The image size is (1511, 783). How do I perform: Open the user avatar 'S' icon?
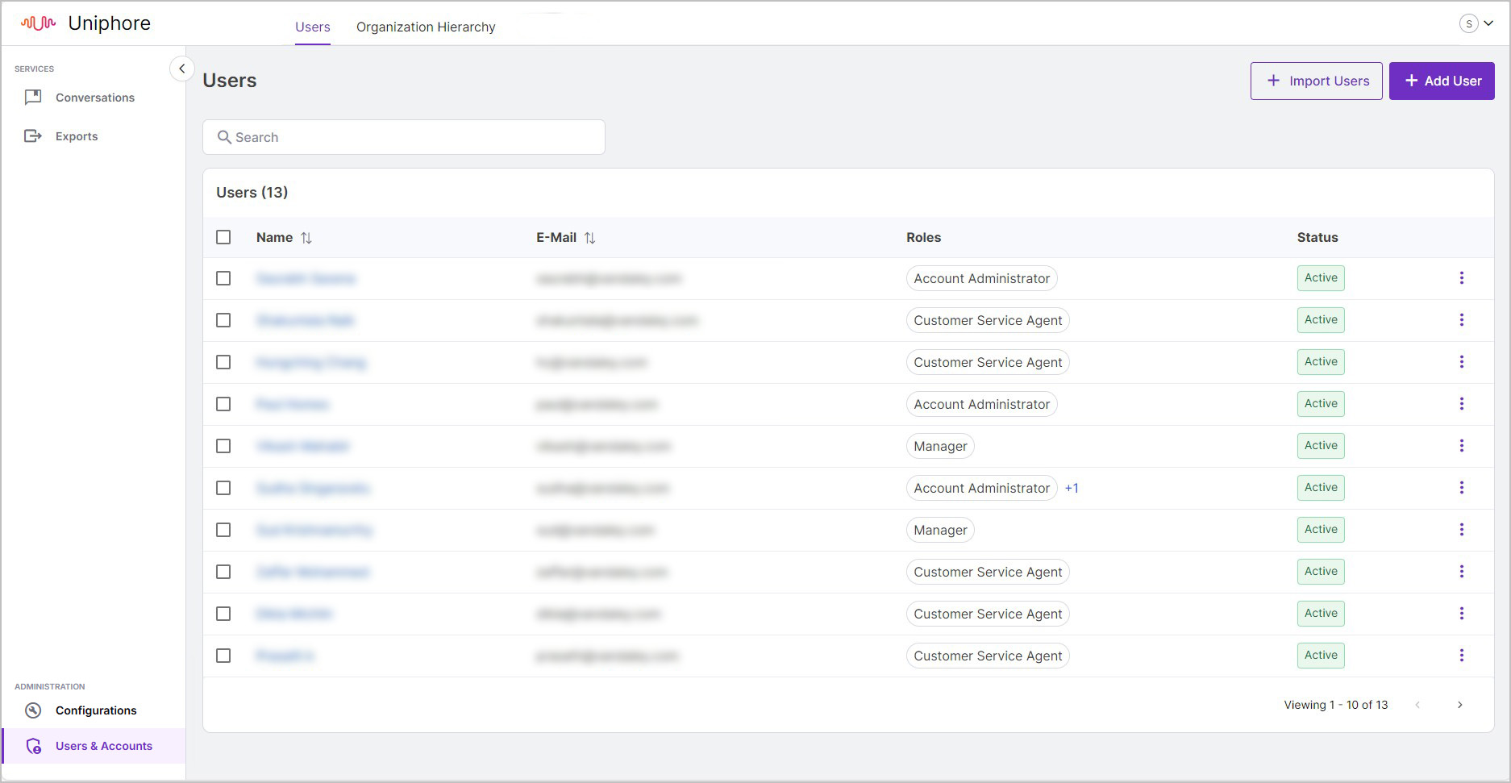1469,23
